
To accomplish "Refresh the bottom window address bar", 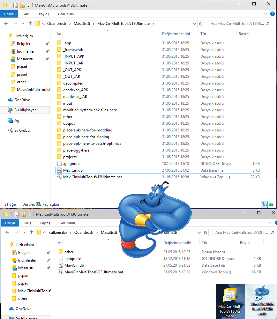I will coord(206,233).
